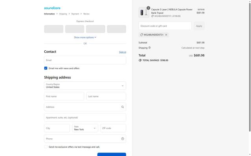Go to the Shipping breadcrumb step
Viewport: 251px width, 156px height.
coord(63,14)
